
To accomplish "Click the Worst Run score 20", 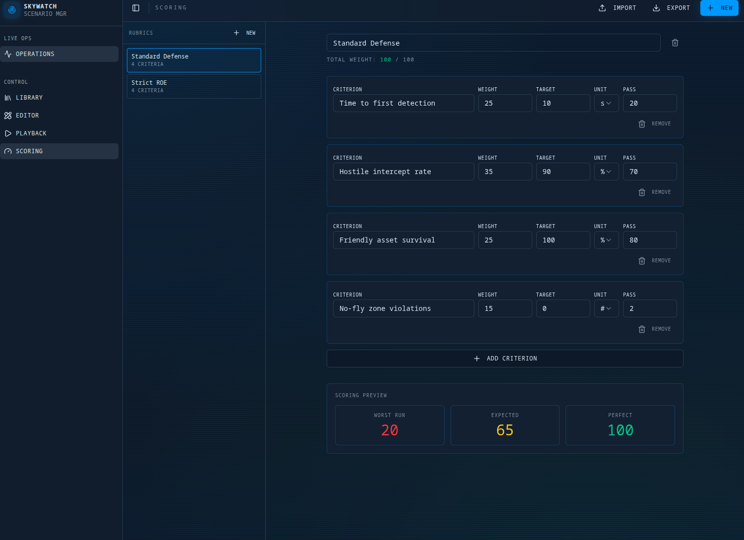I will [390, 430].
